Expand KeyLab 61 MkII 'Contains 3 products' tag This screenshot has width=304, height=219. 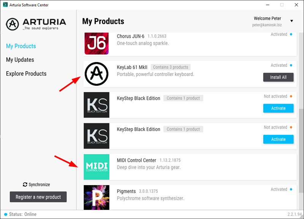coord(171,67)
